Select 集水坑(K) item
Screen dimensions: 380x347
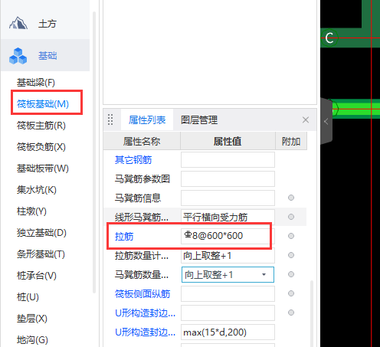coord(37,190)
